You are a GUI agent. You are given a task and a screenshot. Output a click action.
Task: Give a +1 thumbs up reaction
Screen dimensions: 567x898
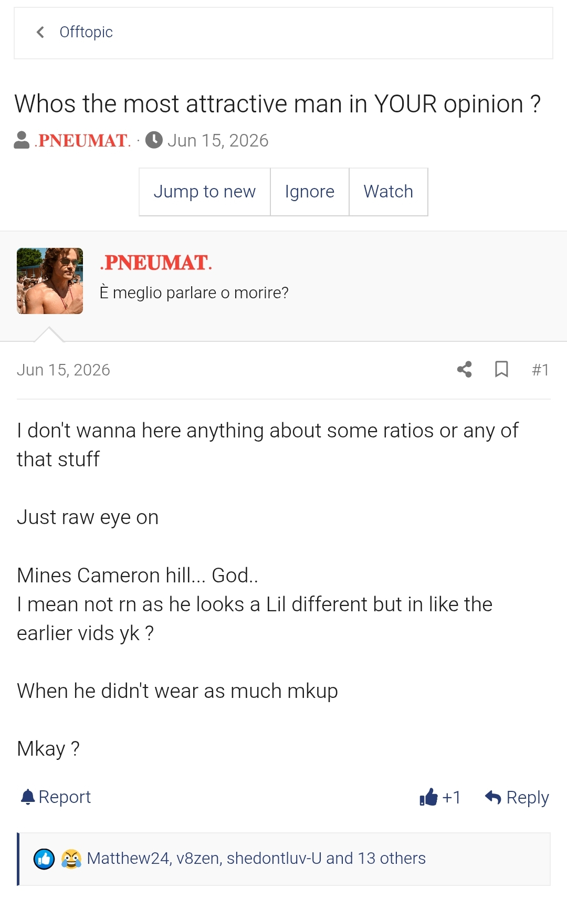tap(440, 797)
